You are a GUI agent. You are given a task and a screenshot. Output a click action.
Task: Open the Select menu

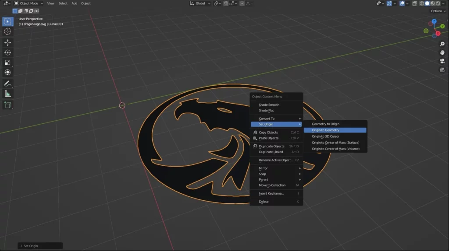[x=63, y=3]
